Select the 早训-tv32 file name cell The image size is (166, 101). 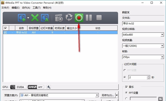[22, 33]
